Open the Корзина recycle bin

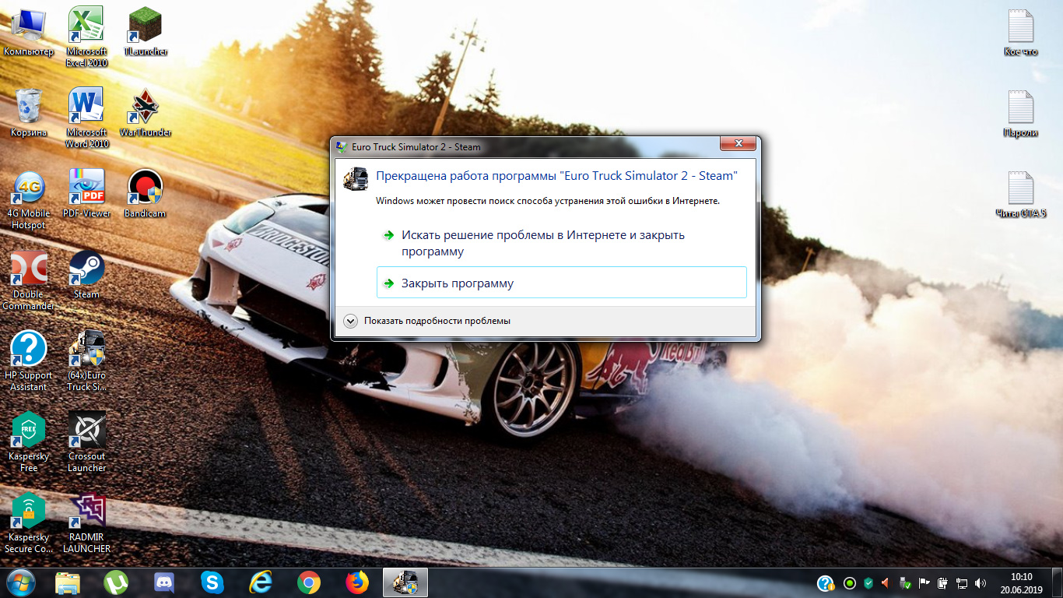(29, 113)
